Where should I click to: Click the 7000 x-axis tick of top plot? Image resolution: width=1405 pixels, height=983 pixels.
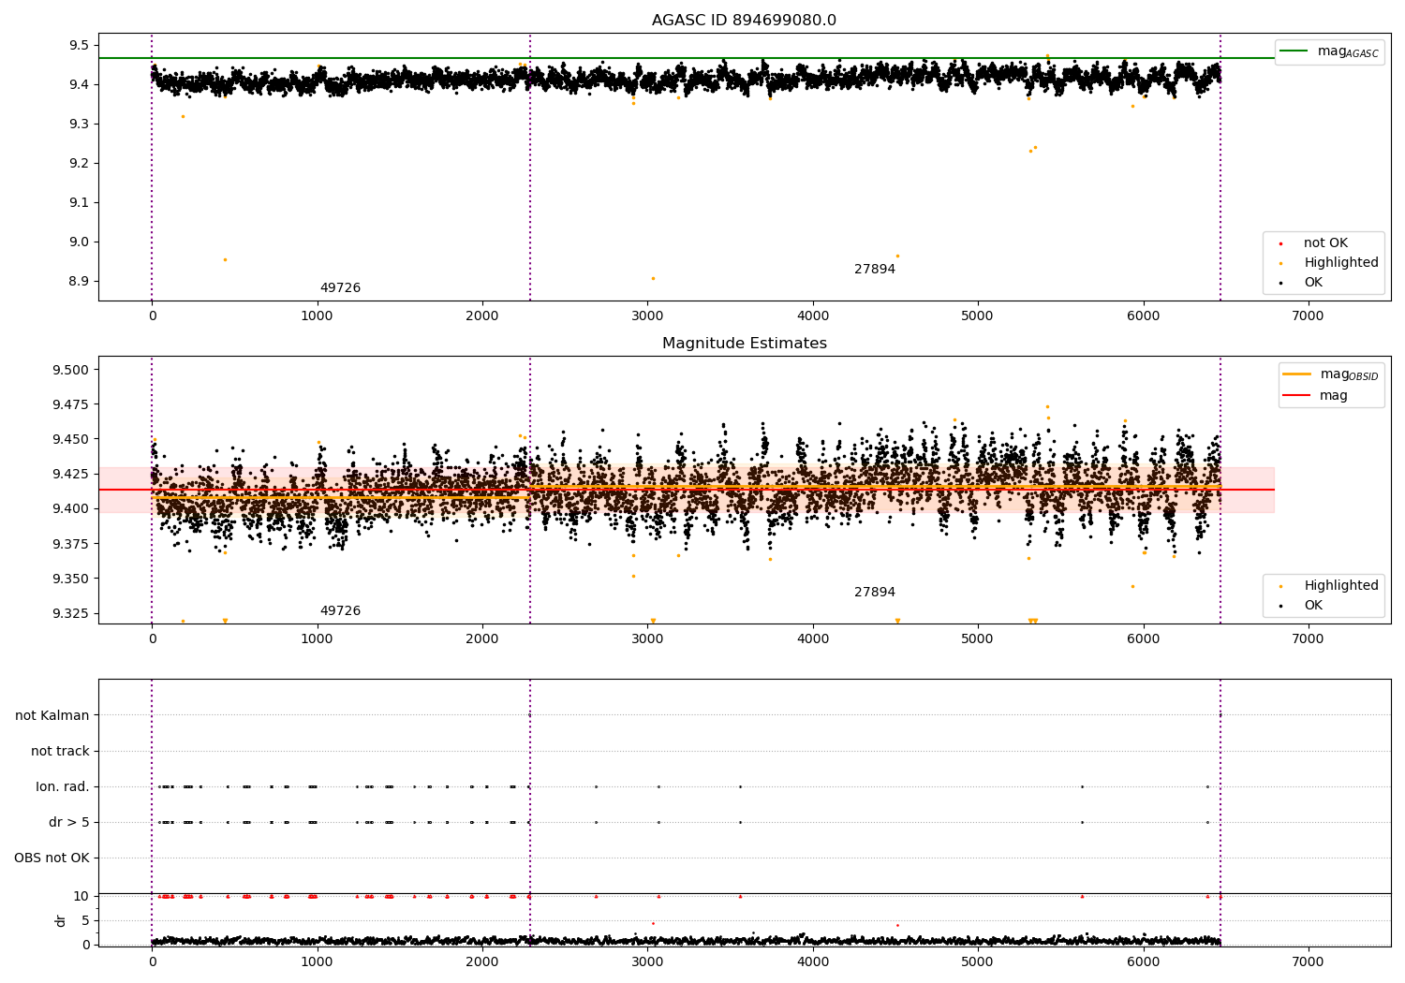click(1308, 316)
